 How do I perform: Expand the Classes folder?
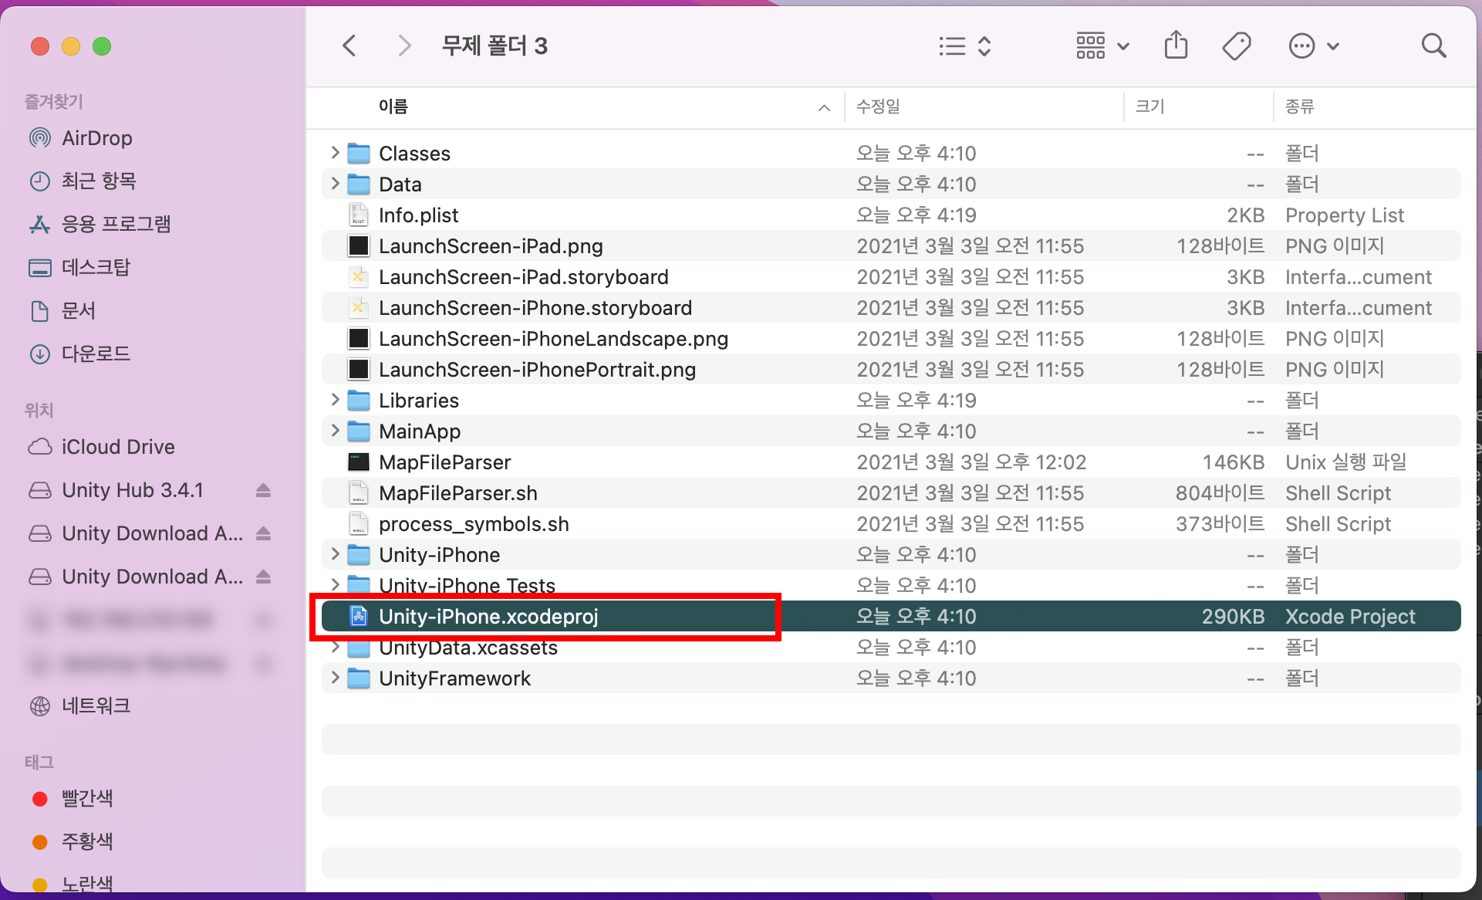[335, 153]
